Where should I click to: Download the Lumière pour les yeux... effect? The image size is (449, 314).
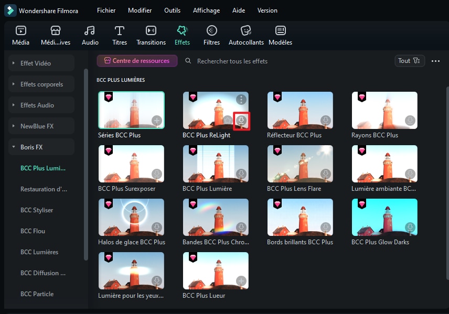[x=157, y=281]
